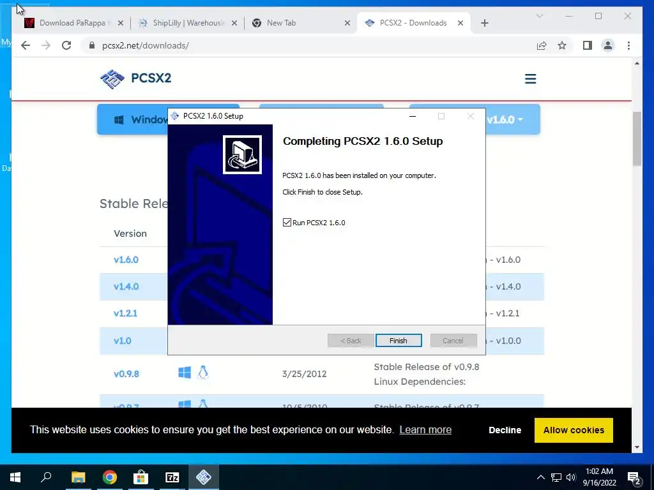Click the PCSX2 installer computer icon
Viewport: 654px width, 490px height.
[242, 154]
